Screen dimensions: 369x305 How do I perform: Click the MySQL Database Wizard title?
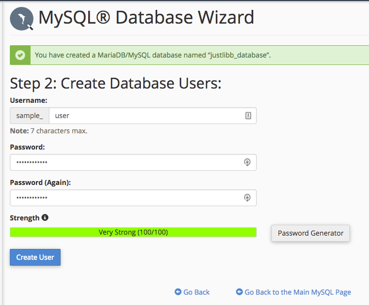click(146, 18)
